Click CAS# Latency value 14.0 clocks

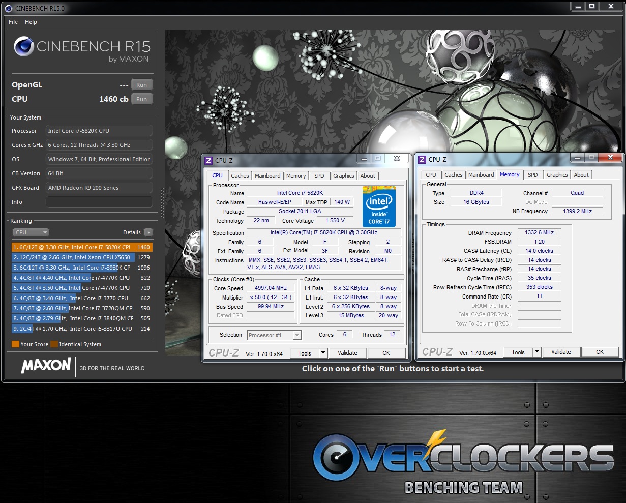[539, 251]
